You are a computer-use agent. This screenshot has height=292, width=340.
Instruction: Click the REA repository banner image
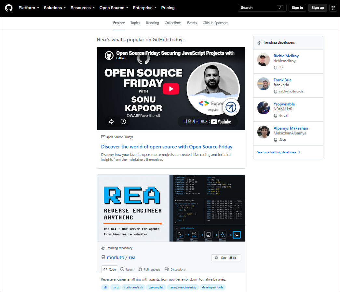171,208
